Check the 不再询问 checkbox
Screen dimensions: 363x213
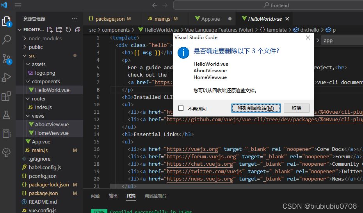(181, 108)
